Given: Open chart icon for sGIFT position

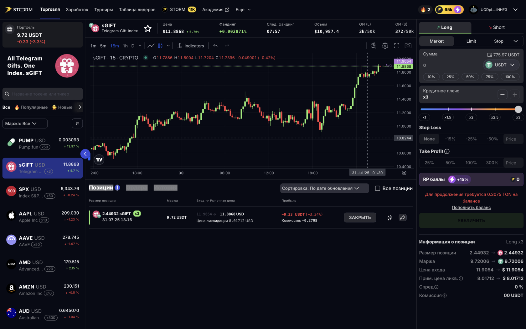Looking at the screenshot, I should click(x=389, y=217).
